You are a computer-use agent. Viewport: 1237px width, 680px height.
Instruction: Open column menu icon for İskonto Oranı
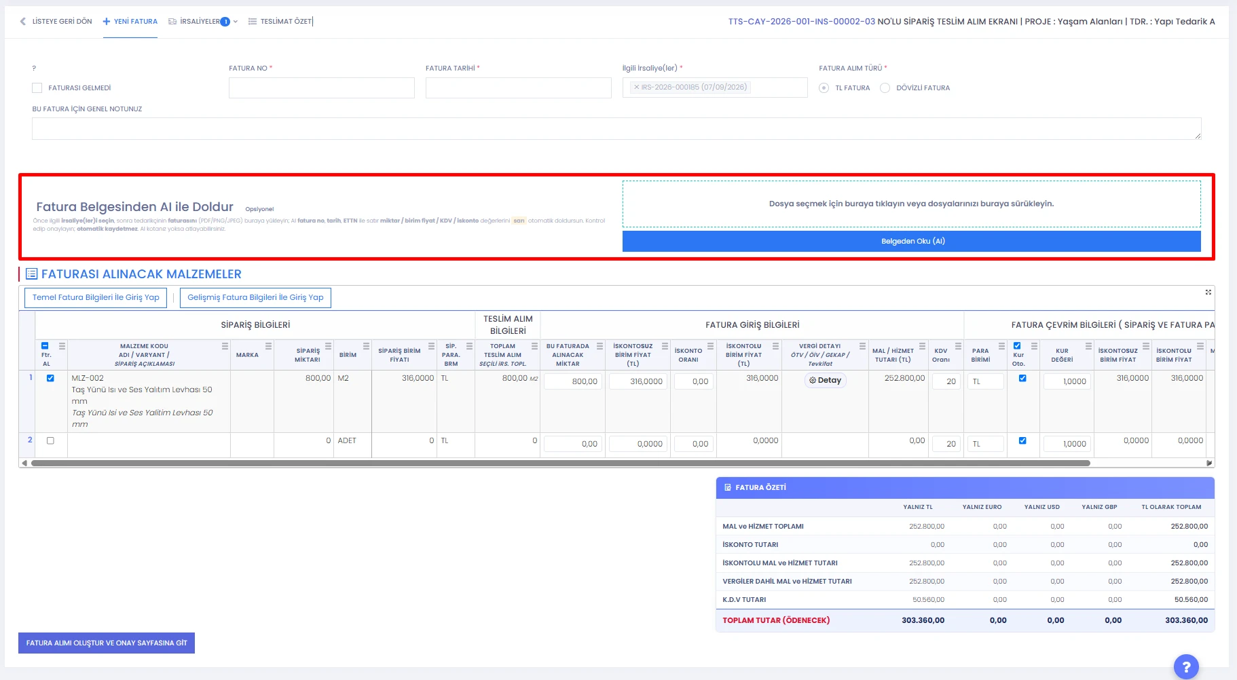pos(710,346)
